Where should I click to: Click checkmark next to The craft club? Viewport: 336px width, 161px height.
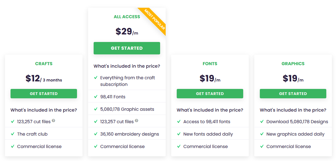coord(12,134)
